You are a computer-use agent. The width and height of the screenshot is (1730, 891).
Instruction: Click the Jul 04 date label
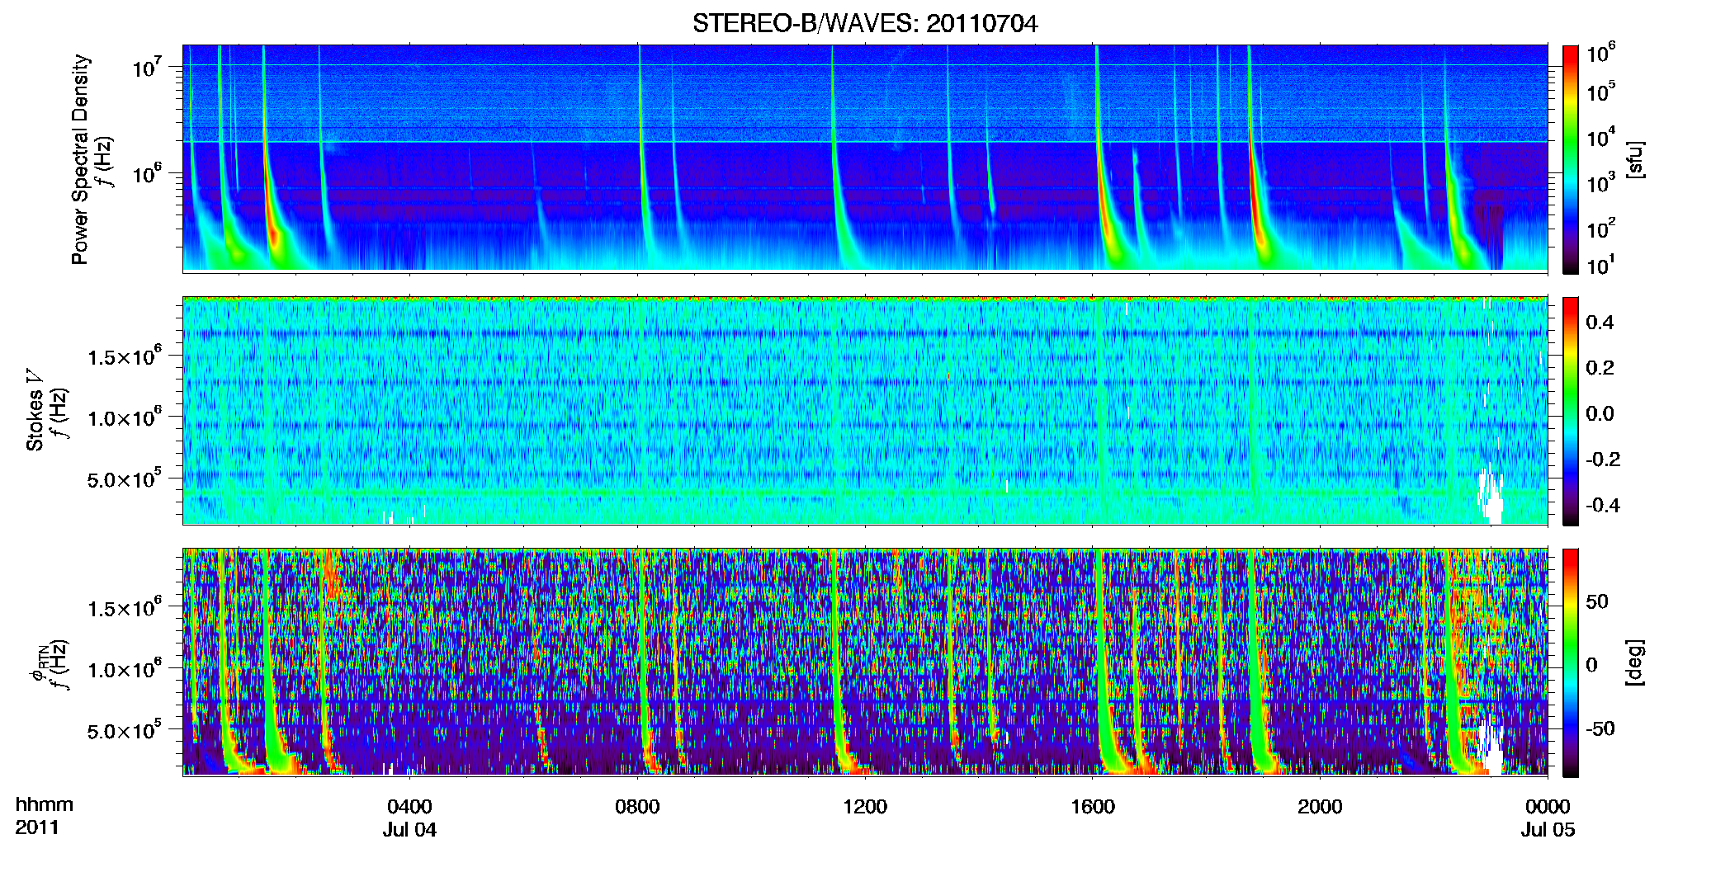point(409,830)
